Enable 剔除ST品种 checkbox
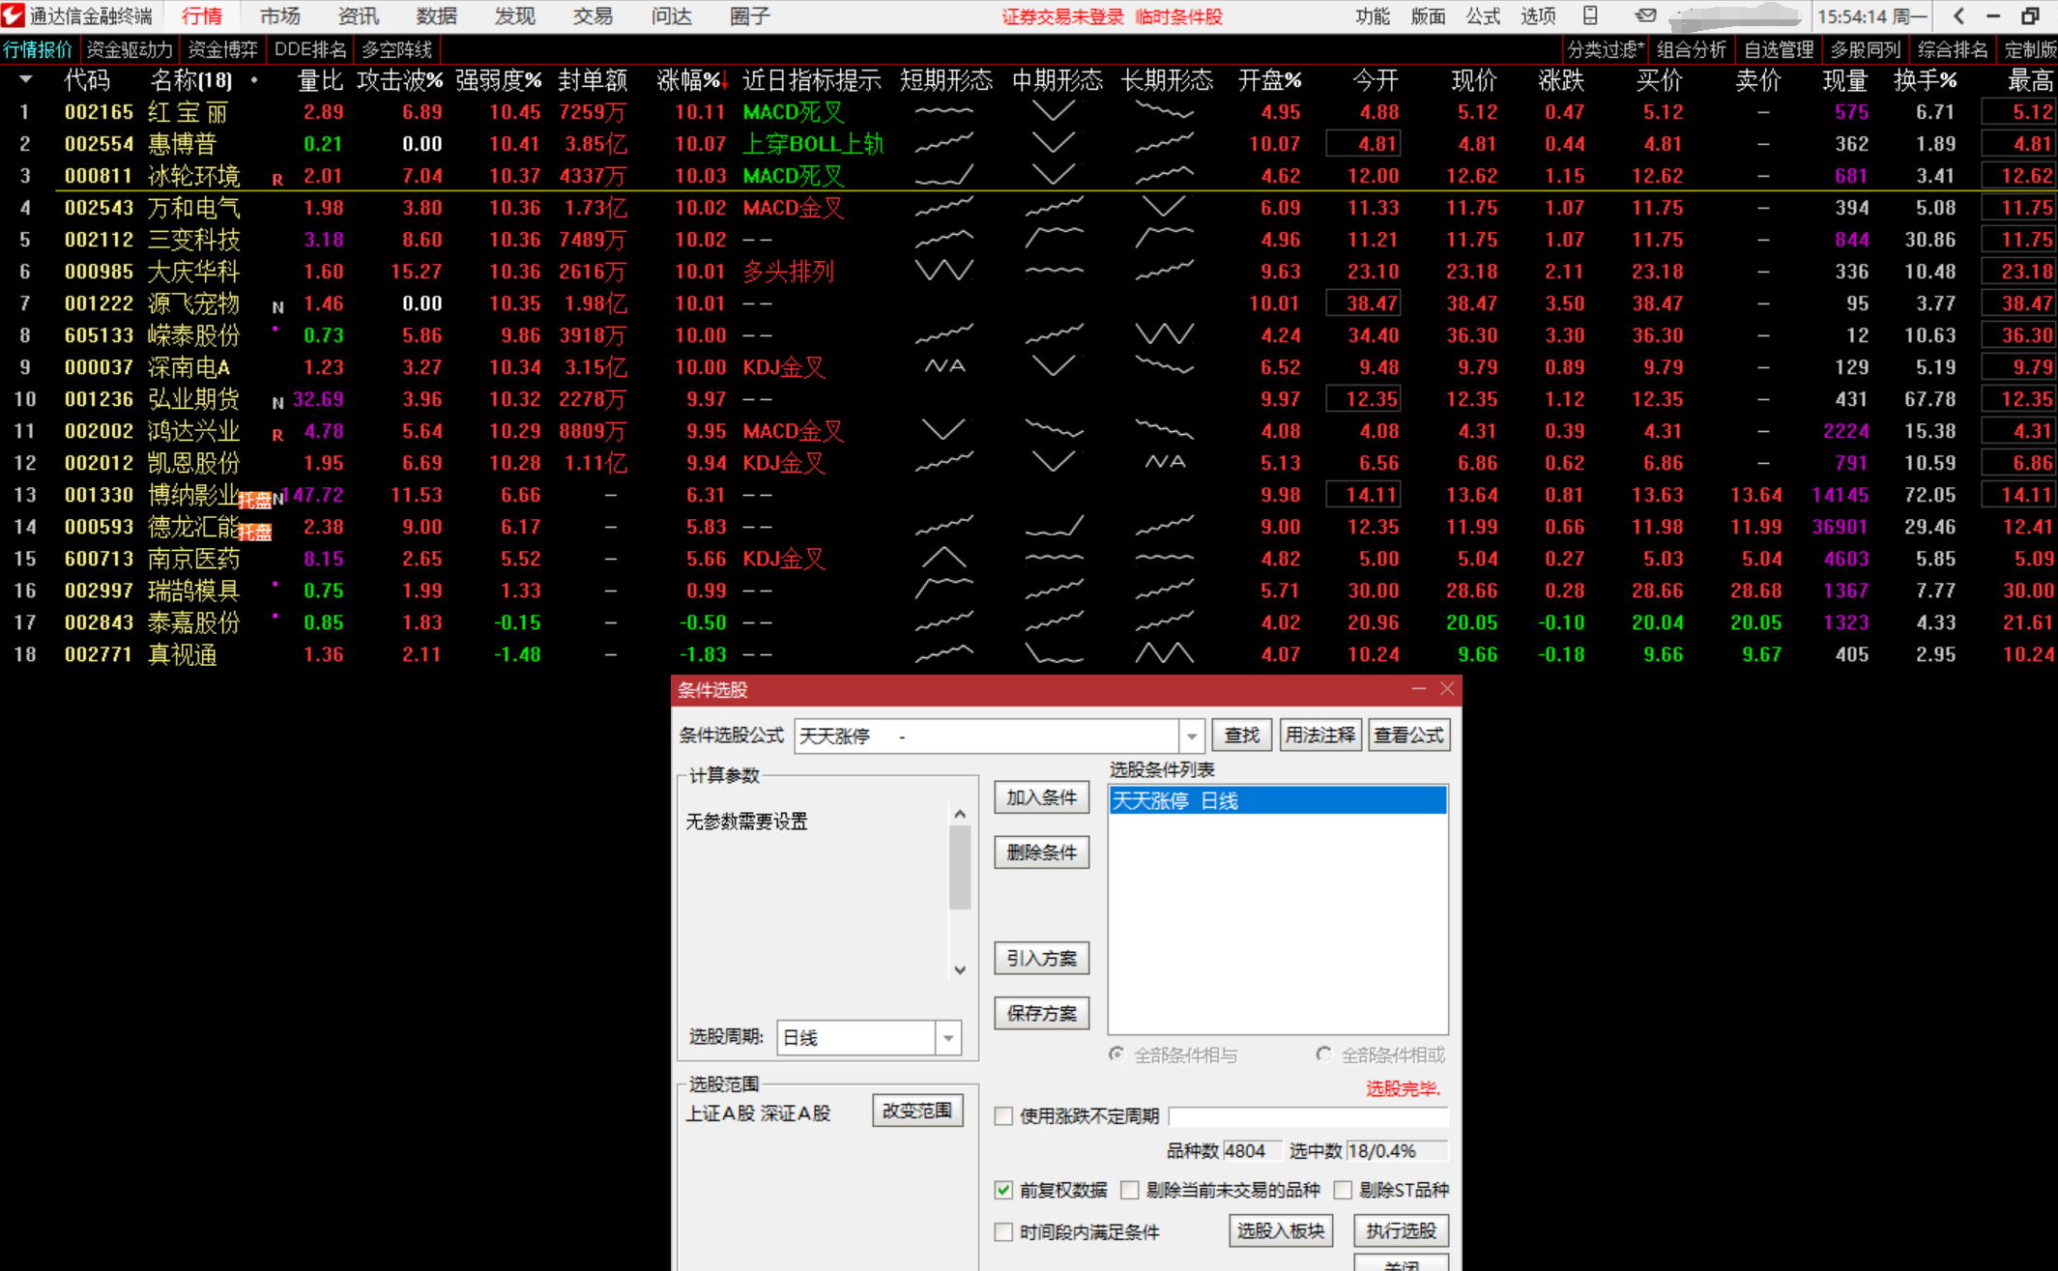The width and height of the screenshot is (2058, 1271). [x=1343, y=1190]
